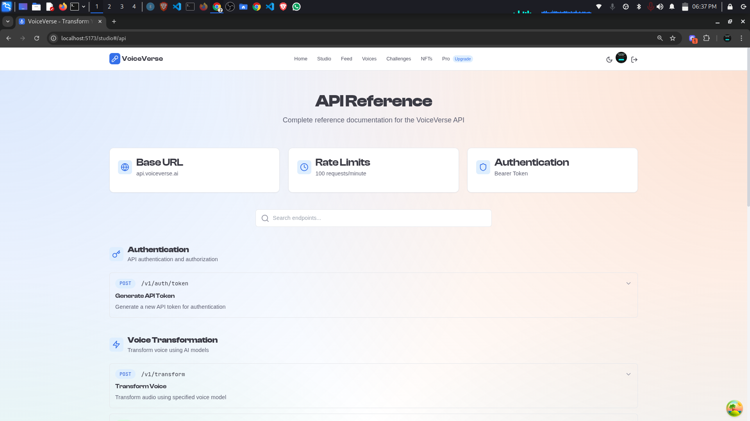This screenshot has height=421, width=750.
Task: Open the Studio nav menu item
Action: [324, 59]
